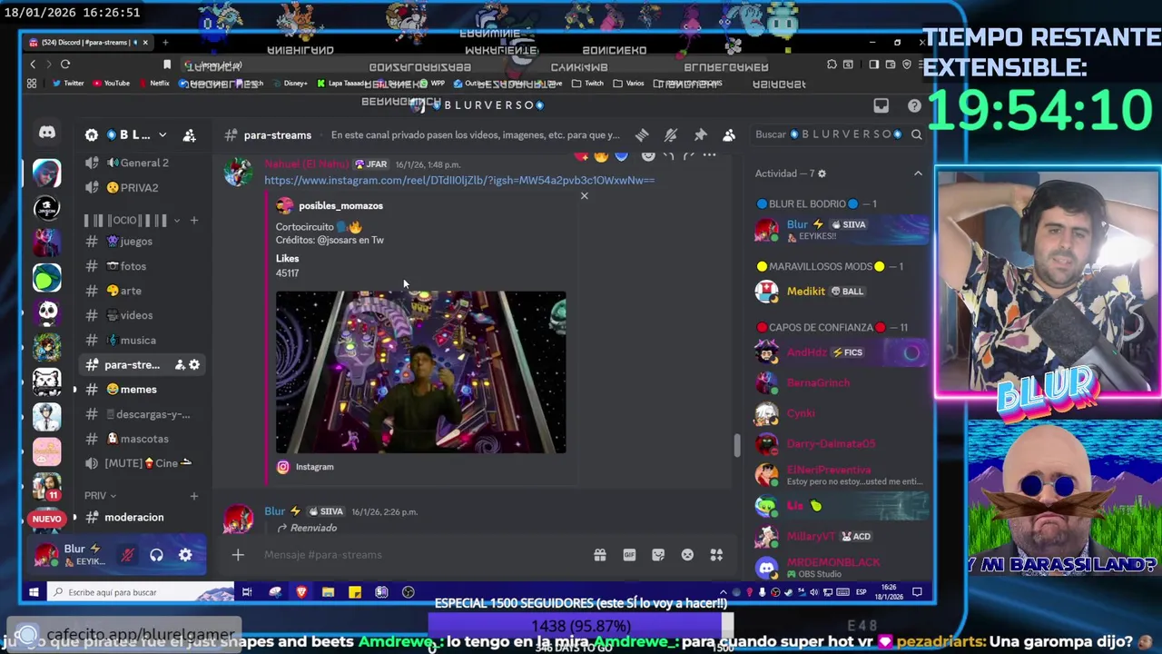Dismiss the Instagram embed with X
The width and height of the screenshot is (1162, 654).
tap(584, 195)
